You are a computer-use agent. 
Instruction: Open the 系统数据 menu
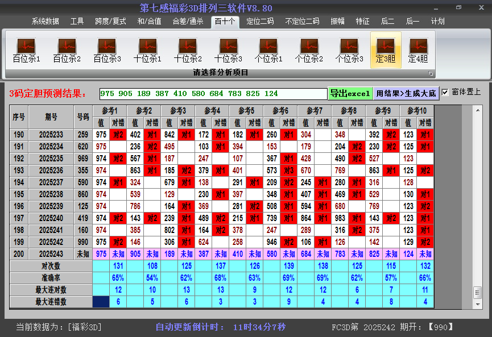[46, 22]
